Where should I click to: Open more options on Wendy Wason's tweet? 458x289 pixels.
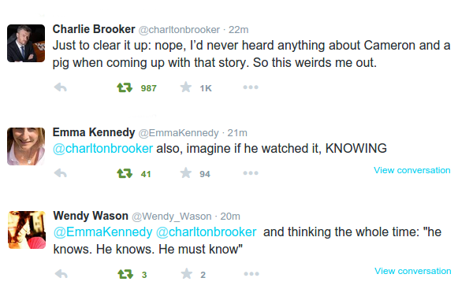click(x=251, y=274)
